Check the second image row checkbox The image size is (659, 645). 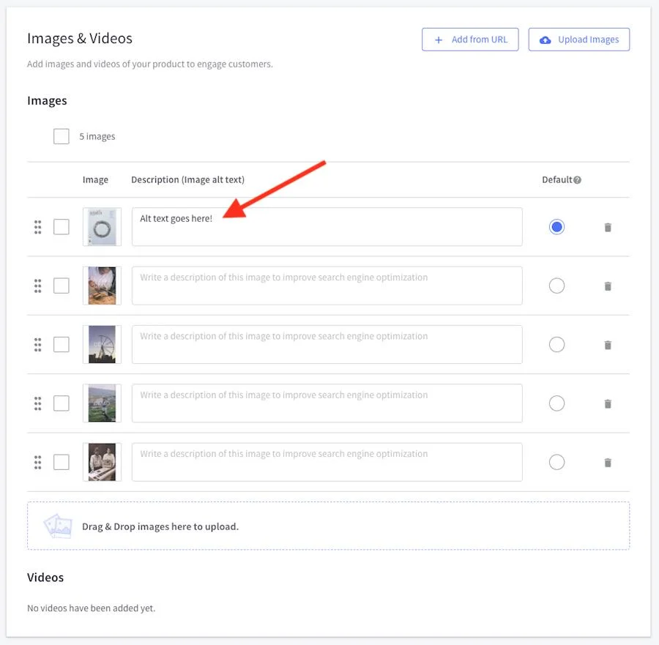62,286
